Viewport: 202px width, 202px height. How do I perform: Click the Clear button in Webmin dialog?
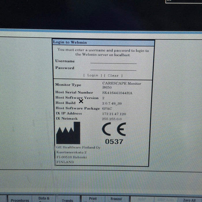pos(113,76)
